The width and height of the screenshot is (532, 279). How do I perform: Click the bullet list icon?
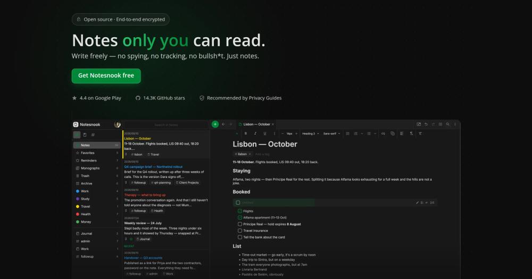(x=369, y=133)
